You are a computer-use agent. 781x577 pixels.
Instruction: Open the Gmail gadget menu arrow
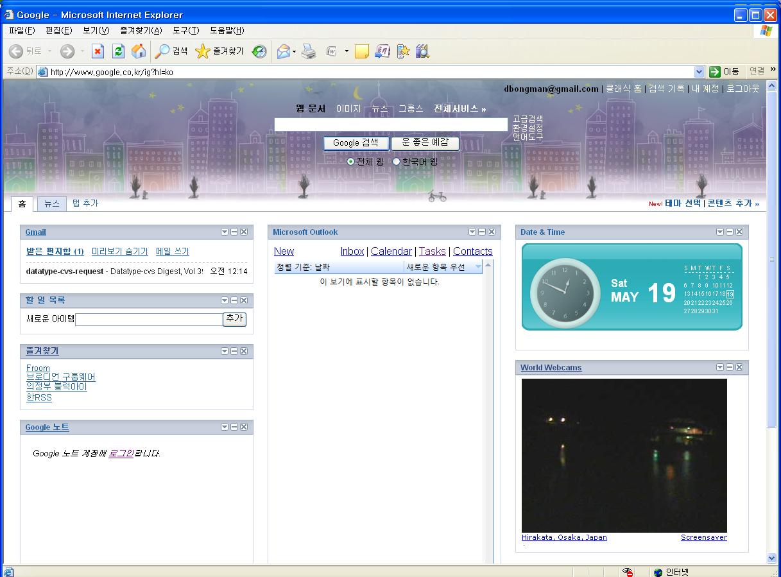click(225, 232)
